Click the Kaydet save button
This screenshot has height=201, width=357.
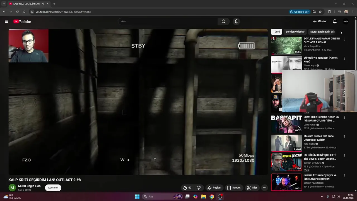click(x=234, y=188)
